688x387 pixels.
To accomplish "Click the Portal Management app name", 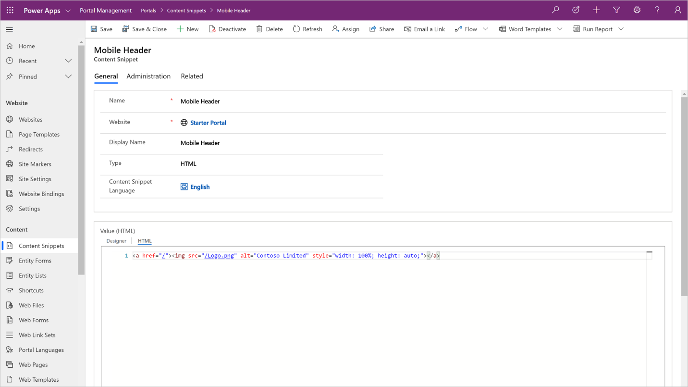I will pyautogui.click(x=106, y=11).
